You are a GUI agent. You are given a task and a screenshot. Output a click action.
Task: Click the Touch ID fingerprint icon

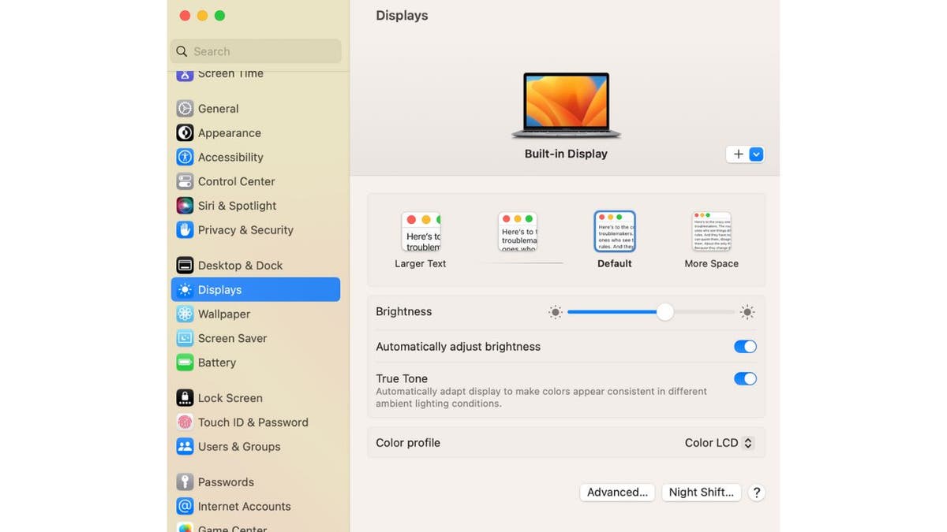(185, 422)
